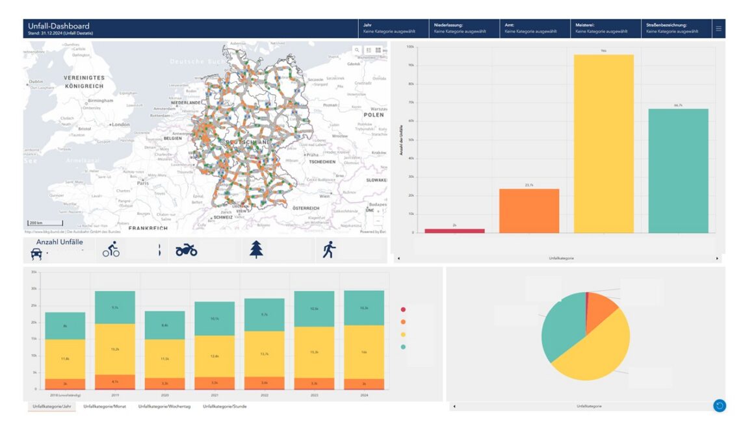This screenshot has height=424, width=754.
Task: Click the 2019 axis label
Action: [x=115, y=395]
